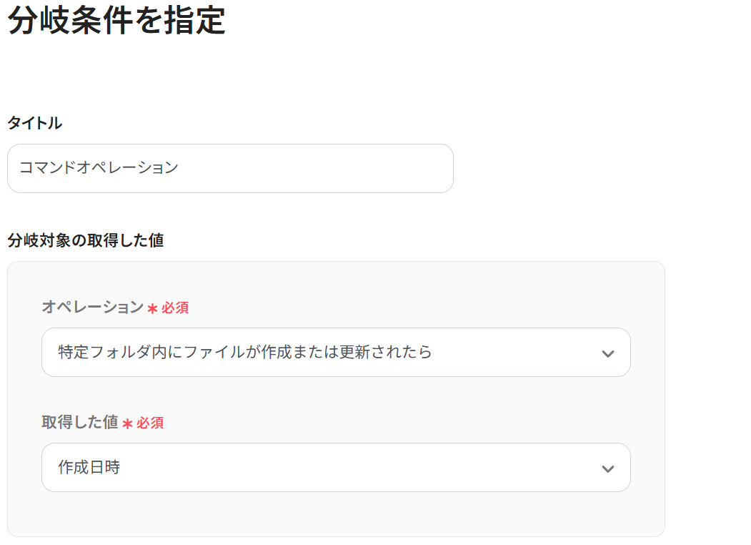Click the gray panel area above オペレーション label

[x=336, y=279]
